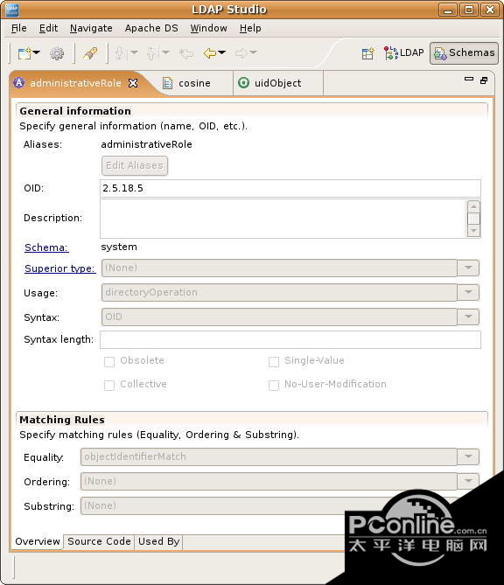Open the Help menu
The width and height of the screenshot is (504, 585).
pos(250,28)
